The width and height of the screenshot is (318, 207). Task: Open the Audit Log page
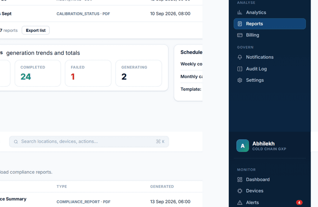[x=269, y=69]
